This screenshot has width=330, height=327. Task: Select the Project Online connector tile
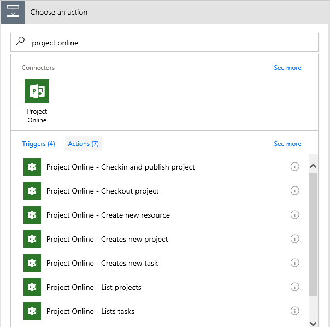click(37, 91)
